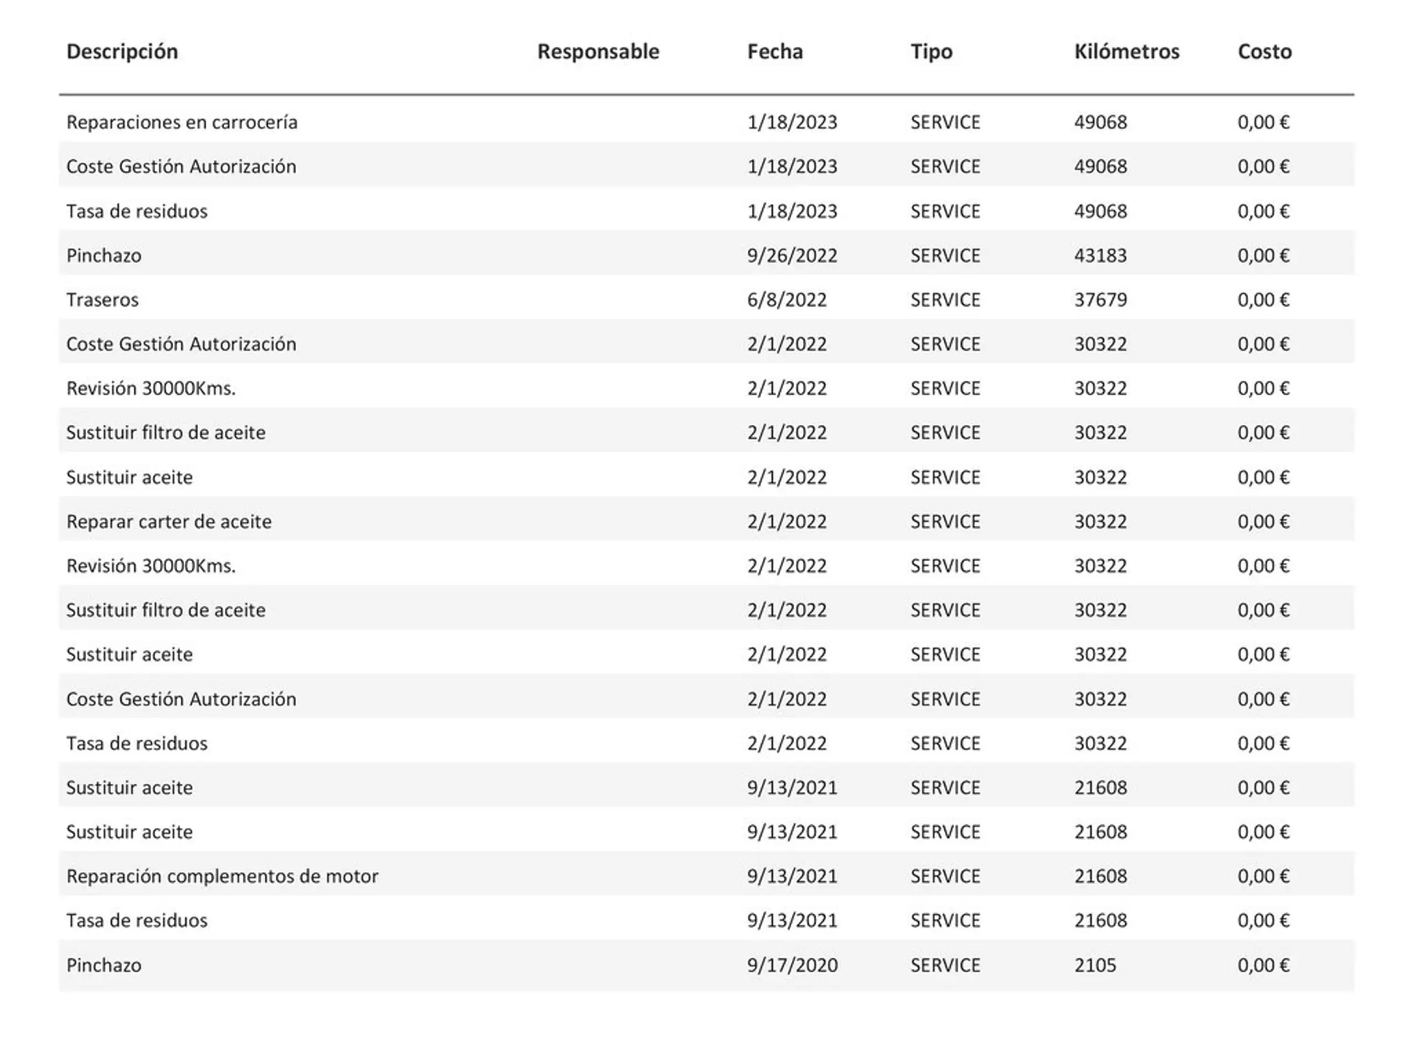This screenshot has height=1060, width=1413.
Task: Select the 6/8/2022 date cell
Action: pos(787,300)
